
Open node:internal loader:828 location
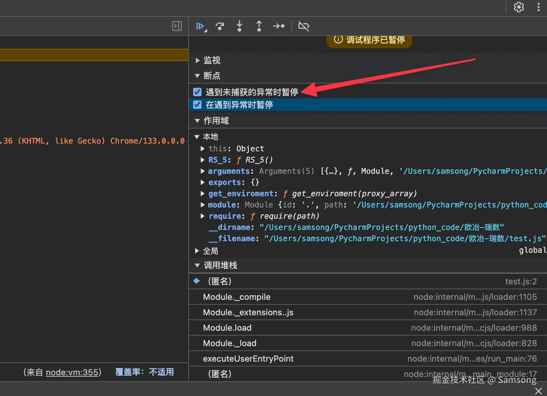[x=474, y=343]
